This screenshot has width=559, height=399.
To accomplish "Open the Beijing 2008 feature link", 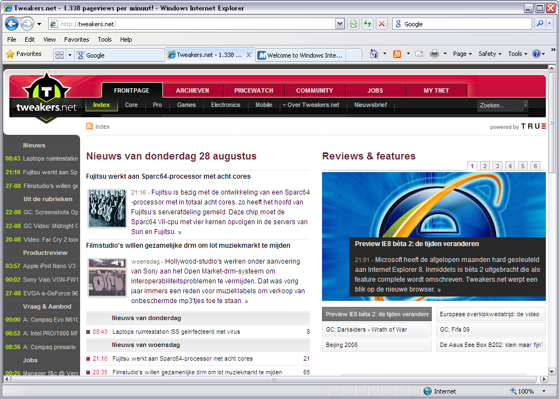I will tap(377, 345).
